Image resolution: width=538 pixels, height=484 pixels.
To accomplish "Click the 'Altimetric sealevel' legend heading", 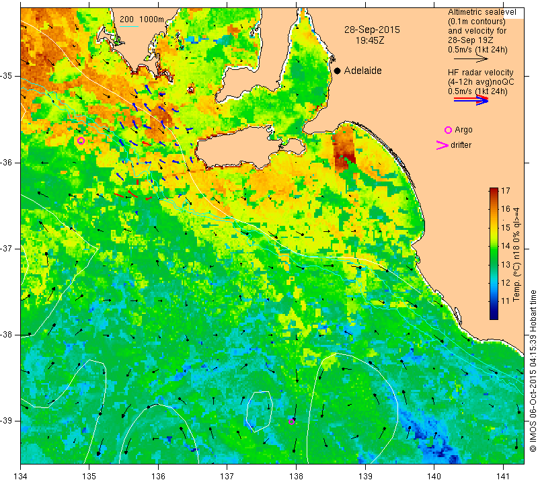I will tap(482, 12).
